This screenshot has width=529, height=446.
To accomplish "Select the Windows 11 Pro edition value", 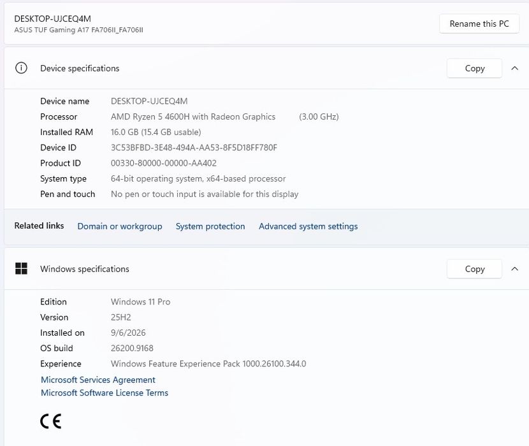I will pyautogui.click(x=140, y=302).
